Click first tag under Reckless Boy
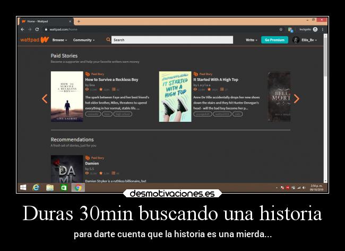Screen dimensions: 345x251 coord(93,114)
